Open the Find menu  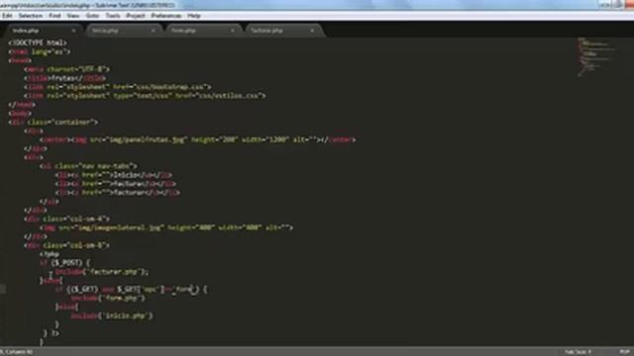point(54,16)
